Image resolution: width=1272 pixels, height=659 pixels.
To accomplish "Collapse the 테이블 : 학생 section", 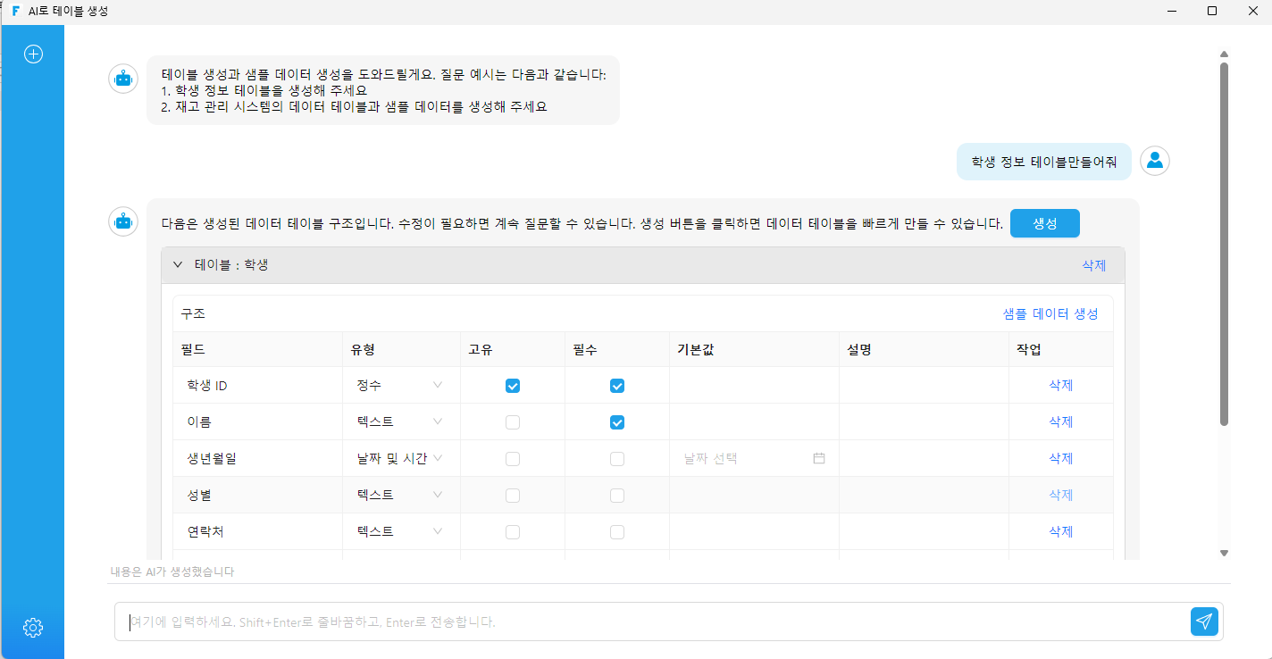I will [178, 265].
